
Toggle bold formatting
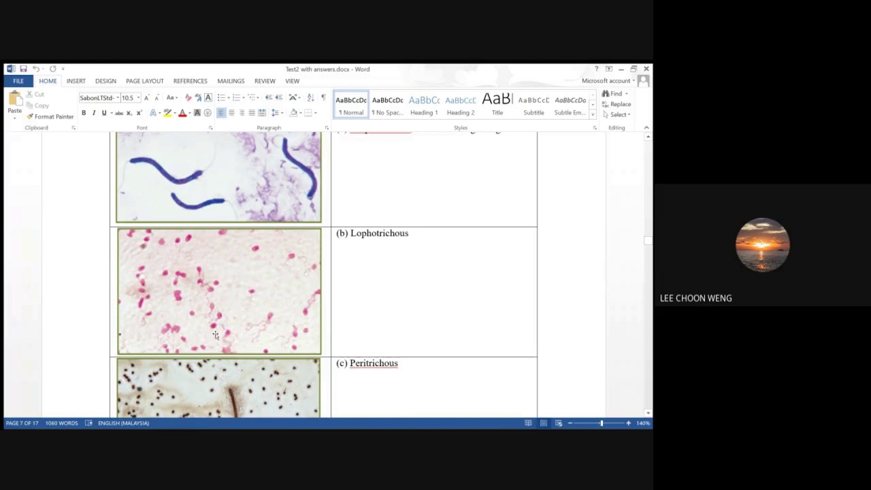(x=84, y=113)
